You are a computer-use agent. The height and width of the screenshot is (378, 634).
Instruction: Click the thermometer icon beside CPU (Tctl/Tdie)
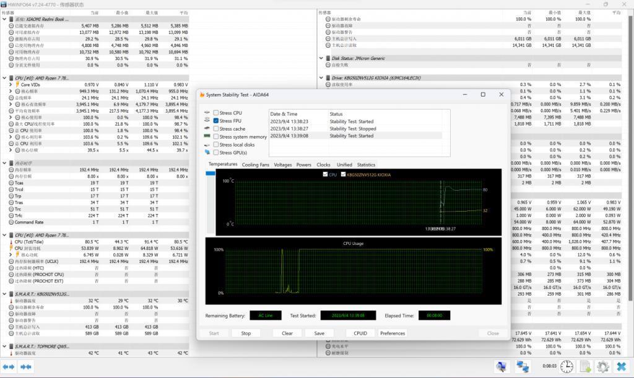coord(11,242)
